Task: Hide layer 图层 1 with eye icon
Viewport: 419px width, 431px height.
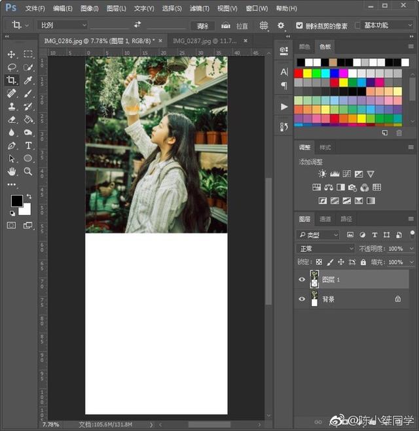Action: [x=302, y=279]
